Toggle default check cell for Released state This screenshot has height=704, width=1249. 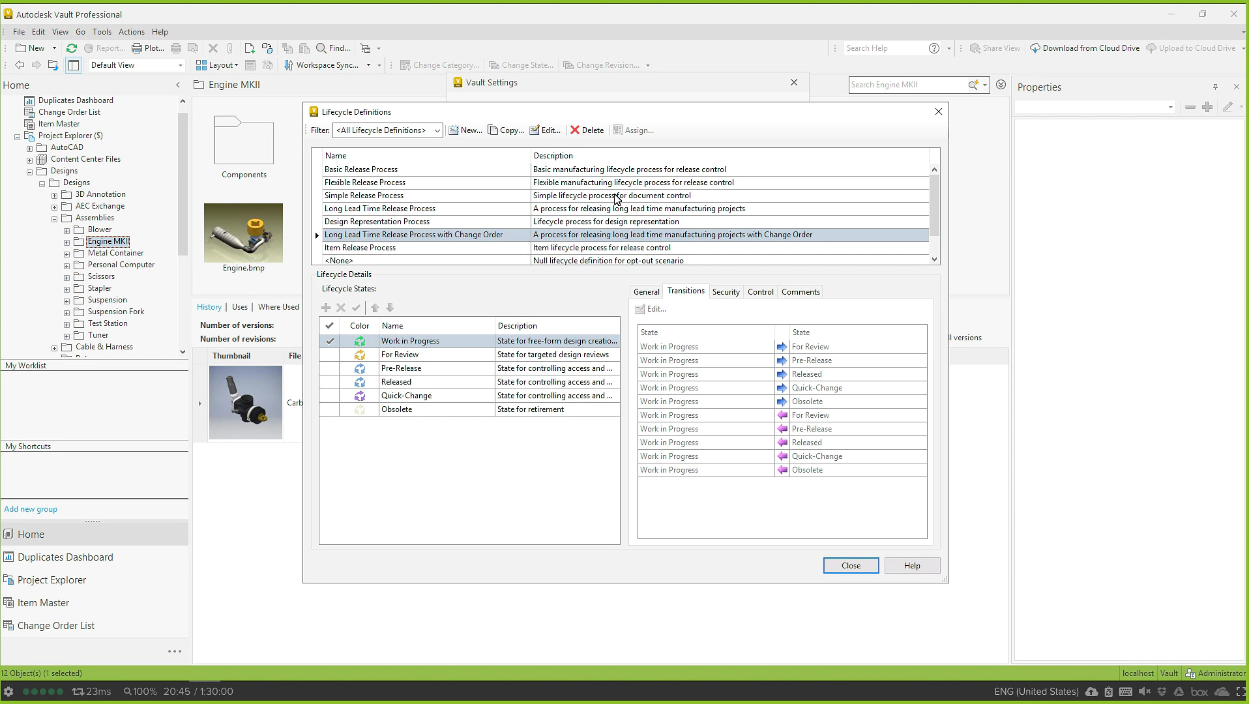click(x=330, y=382)
